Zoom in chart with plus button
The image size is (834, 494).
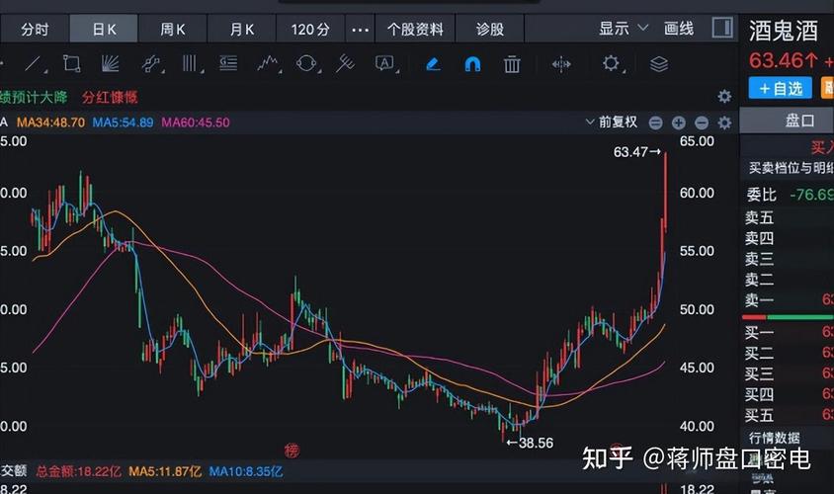(x=678, y=123)
